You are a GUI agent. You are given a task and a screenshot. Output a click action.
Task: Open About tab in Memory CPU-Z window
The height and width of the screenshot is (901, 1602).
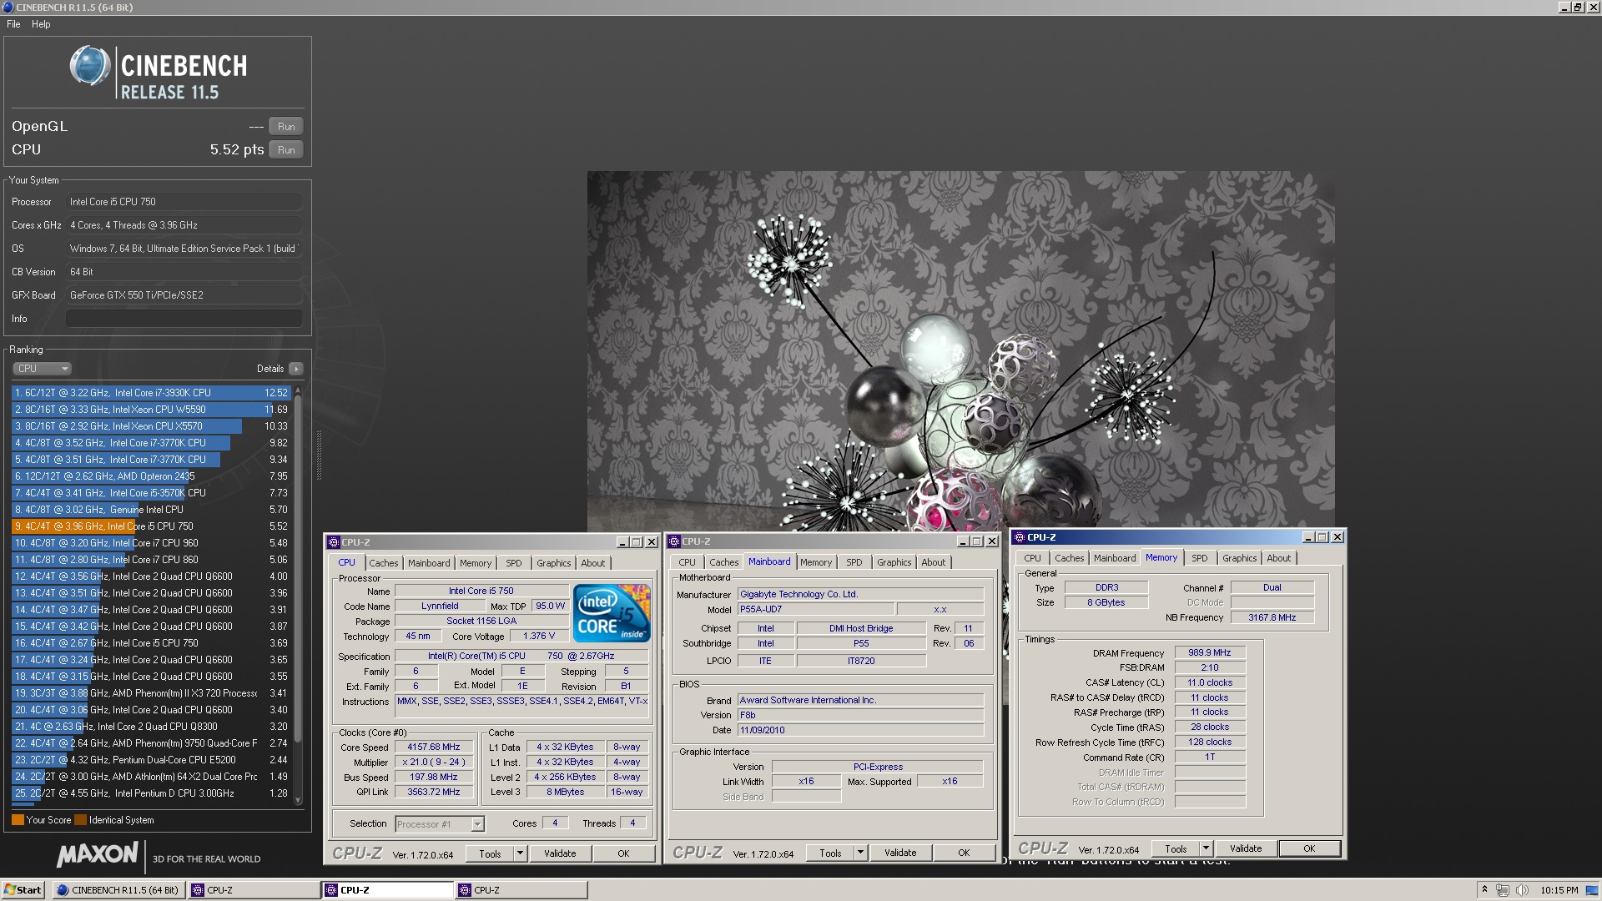point(1278,558)
